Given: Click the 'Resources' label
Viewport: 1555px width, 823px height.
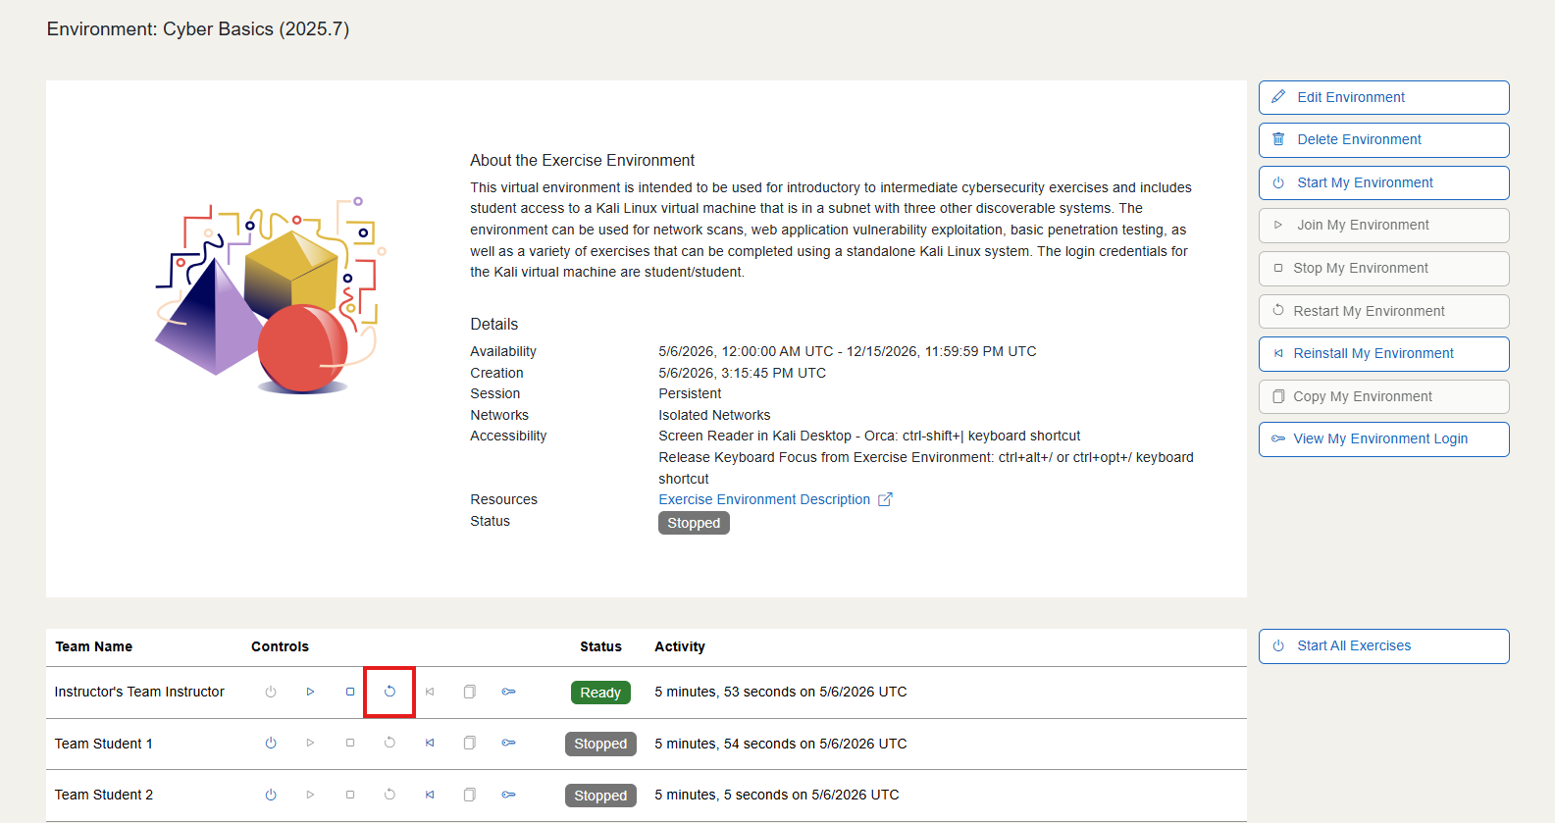Looking at the screenshot, I should (x=503, y=499).
